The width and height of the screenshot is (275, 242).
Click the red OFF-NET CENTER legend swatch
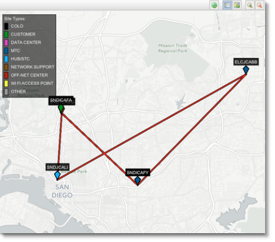(6, 75)
